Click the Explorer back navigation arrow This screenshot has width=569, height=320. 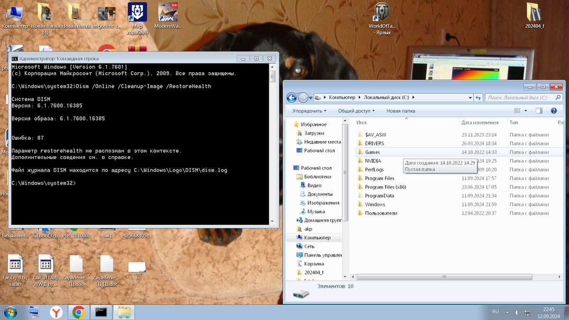[x=292, y=97]
